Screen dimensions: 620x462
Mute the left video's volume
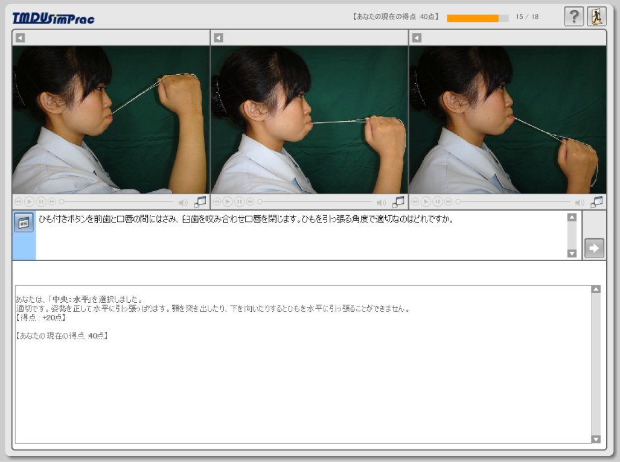coord(183,202)
